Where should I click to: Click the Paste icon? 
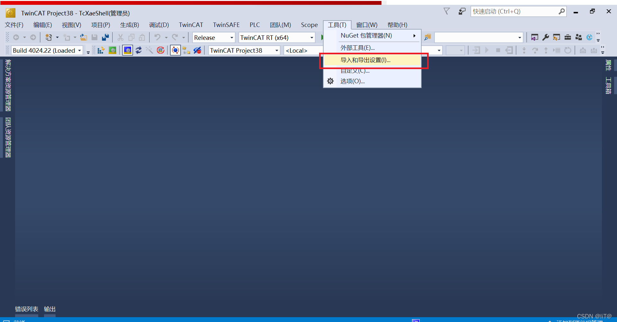[x=142, y=38]
